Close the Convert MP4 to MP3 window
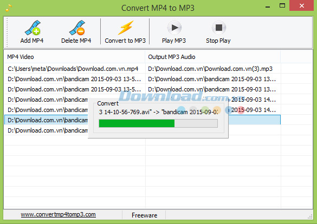Screen dimensions: 317x224 click(x=302, y=5)
